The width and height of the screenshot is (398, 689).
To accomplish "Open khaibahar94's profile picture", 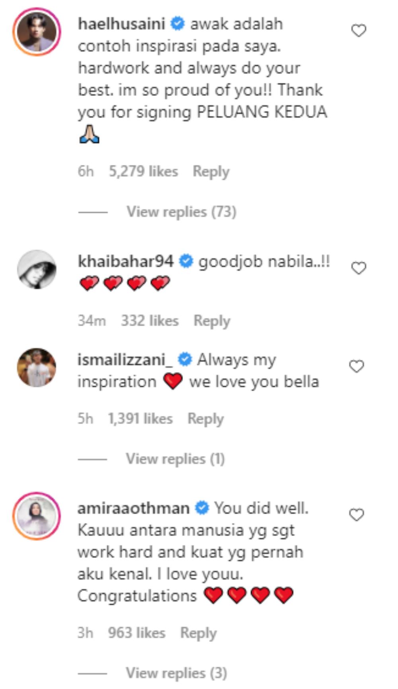I will pyautogui.click(x=37, y=269).
